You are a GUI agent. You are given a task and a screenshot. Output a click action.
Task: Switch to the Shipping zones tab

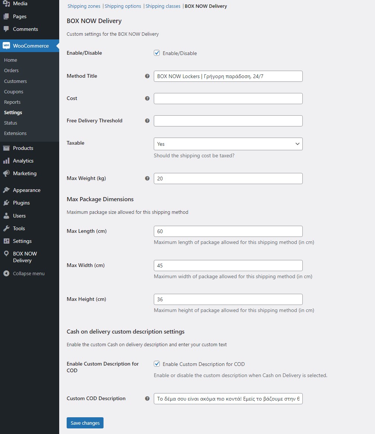point(84,6)
